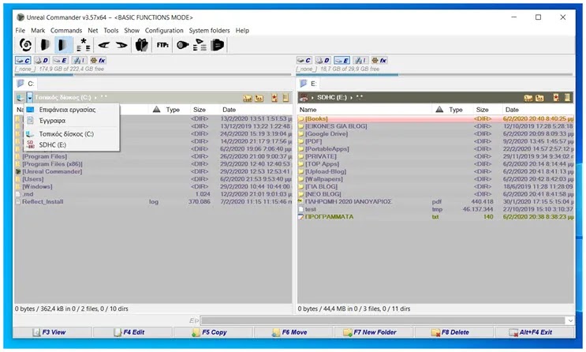Expand the arrow before SDHC (E:) in the path

pos(312,98)
